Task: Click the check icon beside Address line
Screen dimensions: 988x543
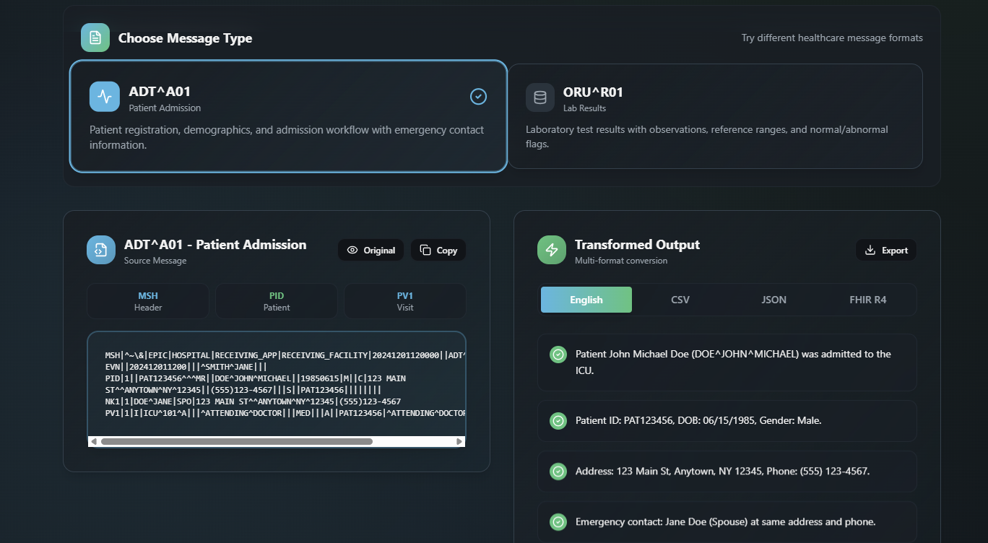Action: coord(558,471)
